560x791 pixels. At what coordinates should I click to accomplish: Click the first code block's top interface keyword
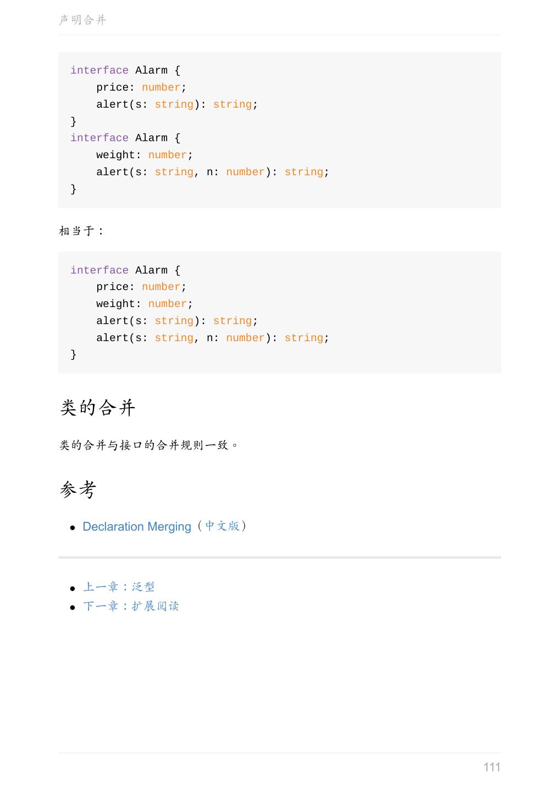(99, 71)
